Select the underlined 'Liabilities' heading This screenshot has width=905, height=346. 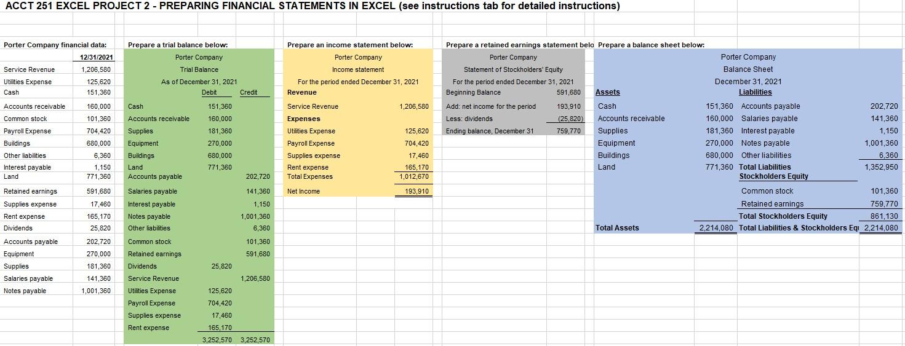(755, 92)
